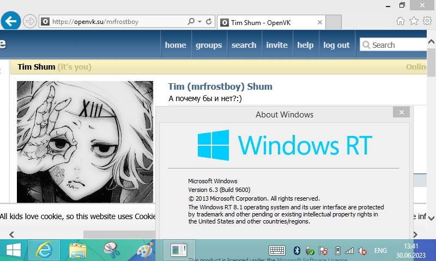Click the OpenVK Search input field

[x=393, y=45]
